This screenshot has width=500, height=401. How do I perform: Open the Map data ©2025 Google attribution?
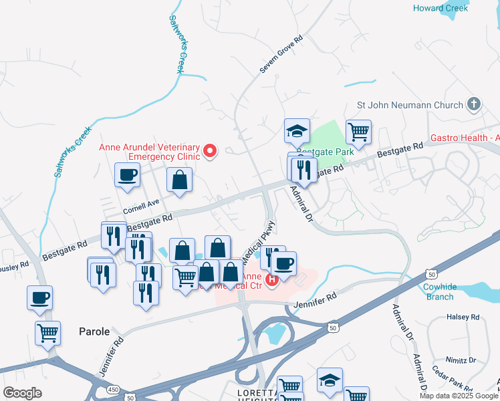point(459,396)
